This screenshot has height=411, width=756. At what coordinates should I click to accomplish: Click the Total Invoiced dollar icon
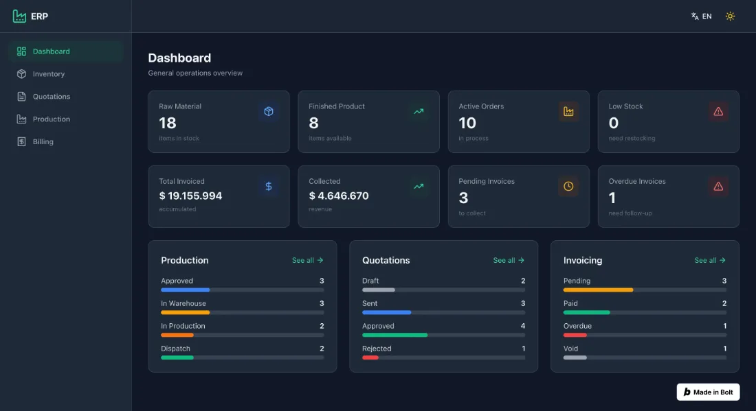click(269, 186)
